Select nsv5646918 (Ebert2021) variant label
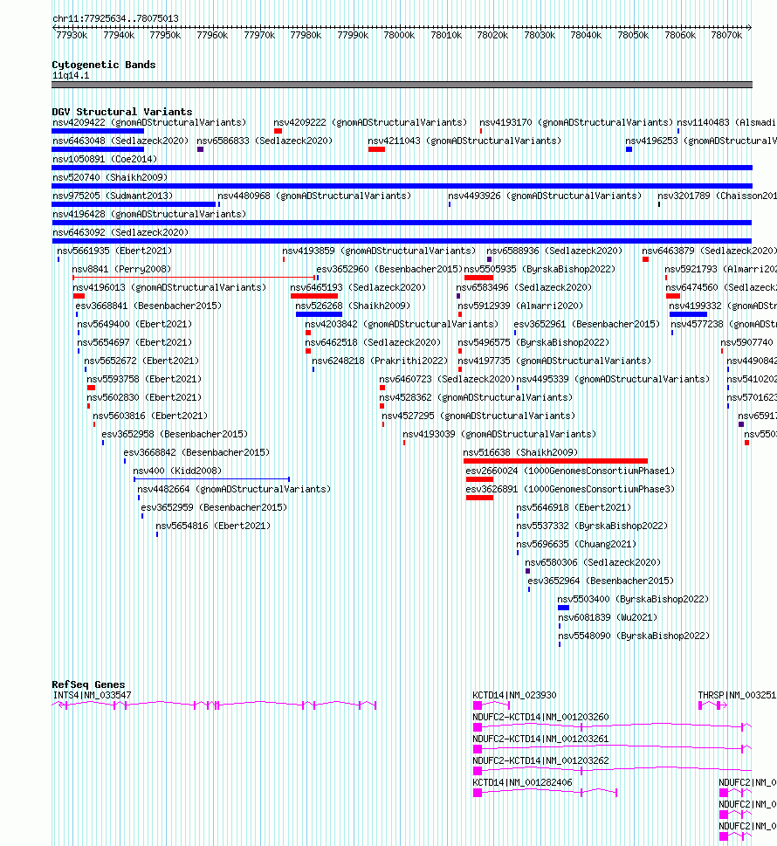This screenshot has height=846, width=777. tap(574, 508)
